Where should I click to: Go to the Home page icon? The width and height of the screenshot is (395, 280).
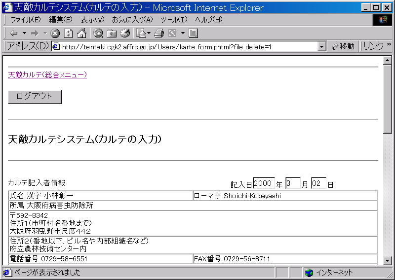pyautogui.click(x=81, y=33)
